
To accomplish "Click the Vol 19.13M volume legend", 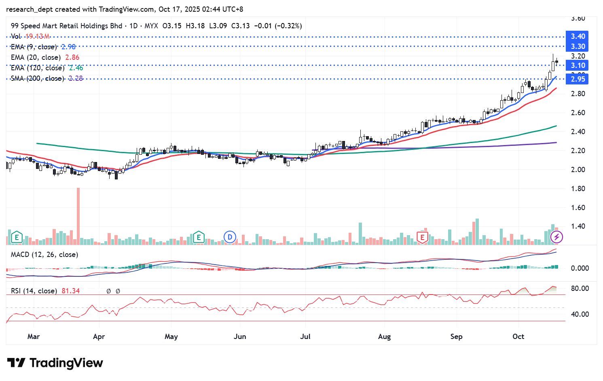I will coord(30,36).
